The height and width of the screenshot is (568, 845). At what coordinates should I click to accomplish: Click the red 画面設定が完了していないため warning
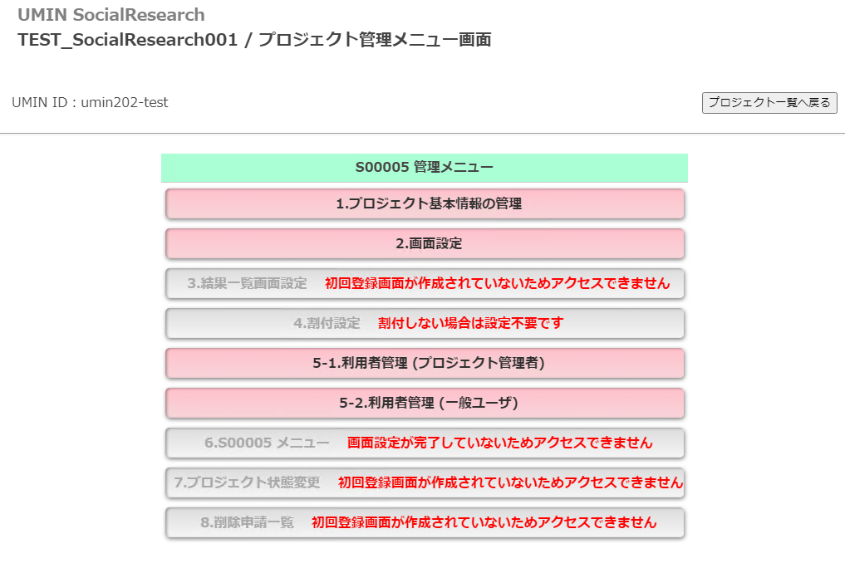(499, 443)
